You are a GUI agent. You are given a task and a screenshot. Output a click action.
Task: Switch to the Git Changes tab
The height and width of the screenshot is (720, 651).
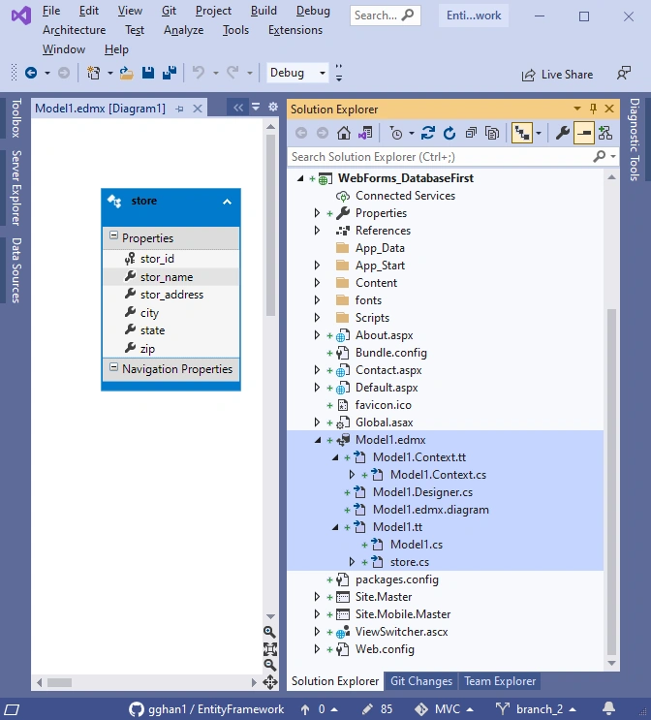tap(421, 681)
